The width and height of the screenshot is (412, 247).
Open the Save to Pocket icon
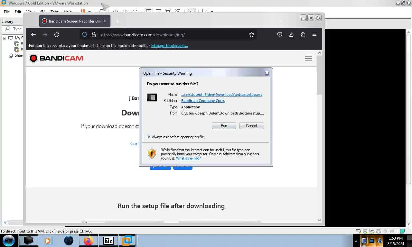[280, 35]
